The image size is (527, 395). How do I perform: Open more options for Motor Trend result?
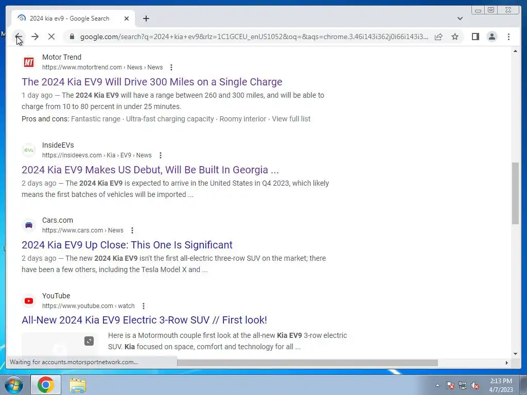point(171,67)
